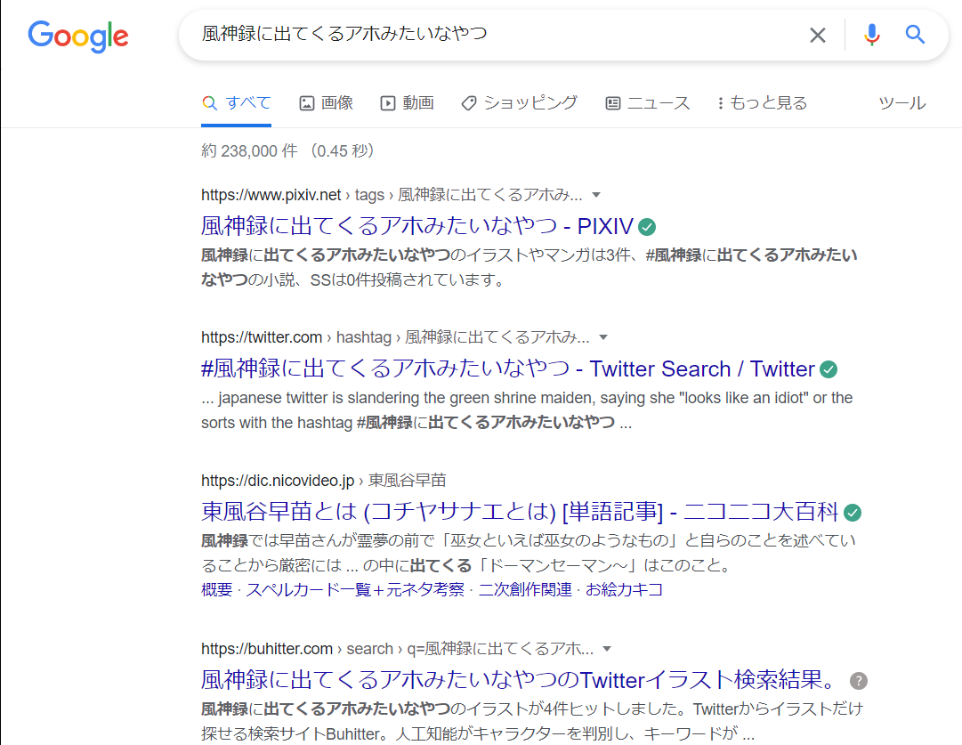962x745 pixels.
Task: Click green checkmark badge beside ニコニコ大百科 result
Action: [853, 513]
